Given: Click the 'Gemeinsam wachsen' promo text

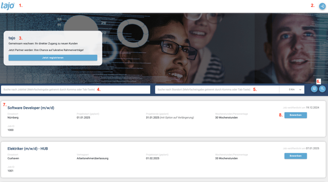Looking at the screenshot, I should click(x=43, y=43).
